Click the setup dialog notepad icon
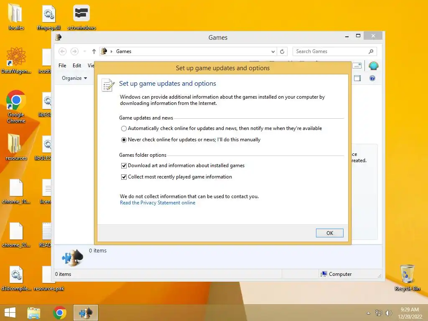 108,85
